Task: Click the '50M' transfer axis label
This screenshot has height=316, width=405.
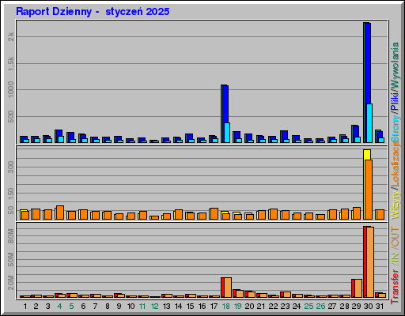Action: [x=11, y=259]
